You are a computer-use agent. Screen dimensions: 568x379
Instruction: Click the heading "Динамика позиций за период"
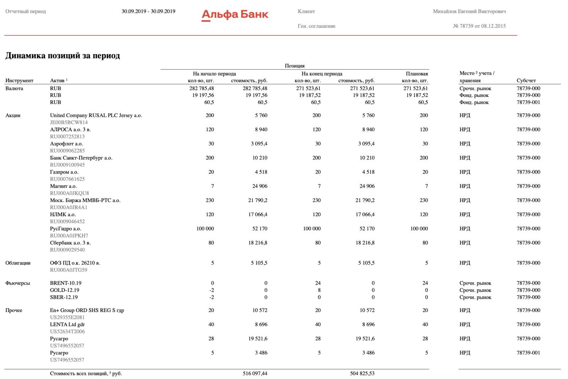click(x=62, y=55)
